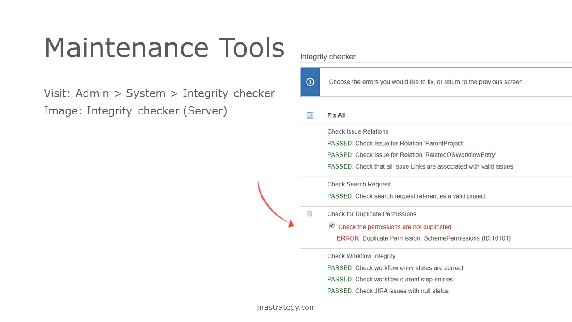The image size is (572, 322).
Task: Click the jirastrategy.com footer text
Action: (286, 307)
